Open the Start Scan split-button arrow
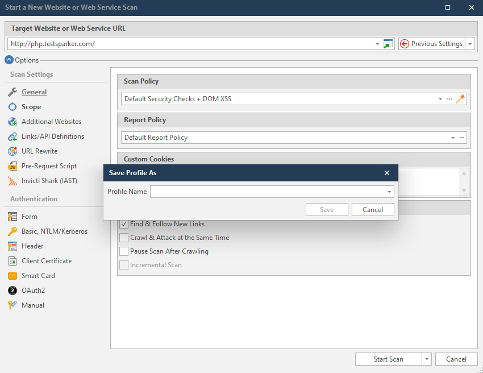Image resolution: width=483 pixels, height=373 pixels. coord(427,359)
